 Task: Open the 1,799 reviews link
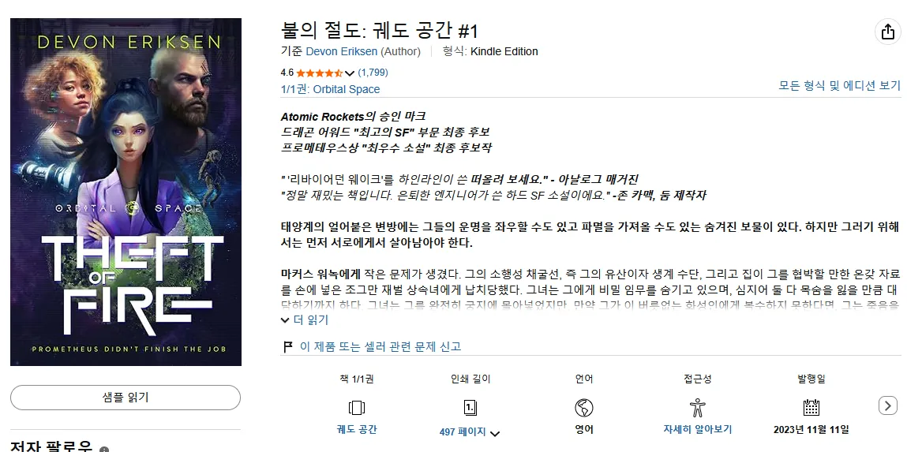pyautogui.click(x=373, y=73)
